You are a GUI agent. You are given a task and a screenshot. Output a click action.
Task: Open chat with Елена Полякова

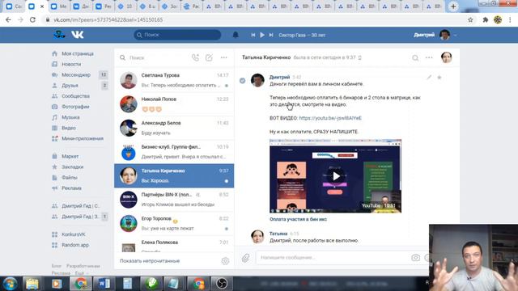[x=174, y=244]
